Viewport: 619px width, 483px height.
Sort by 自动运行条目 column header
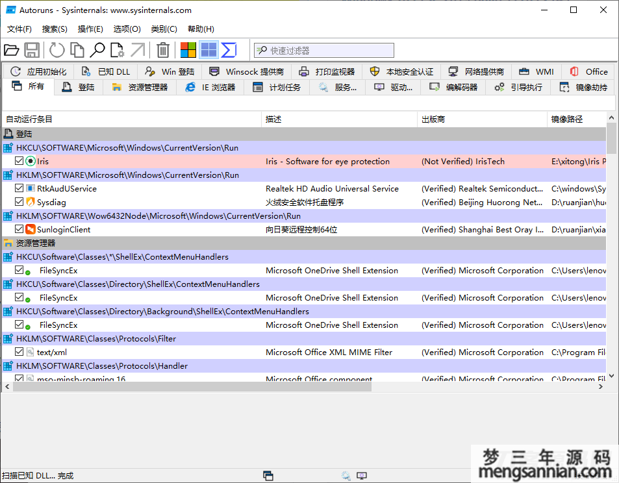click(x=132, y=119)
